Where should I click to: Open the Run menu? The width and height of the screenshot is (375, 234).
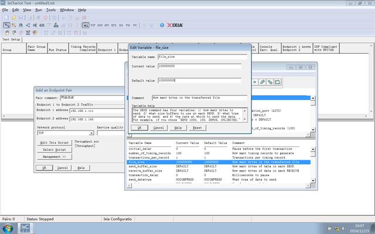point(39,10)
